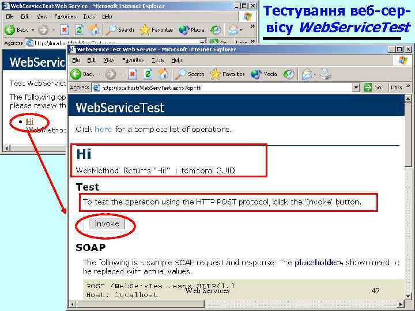Image resolution: width=415 pixels, height=311 pixels.
Task: Click Links label in front window
Action: pos(396,88)
